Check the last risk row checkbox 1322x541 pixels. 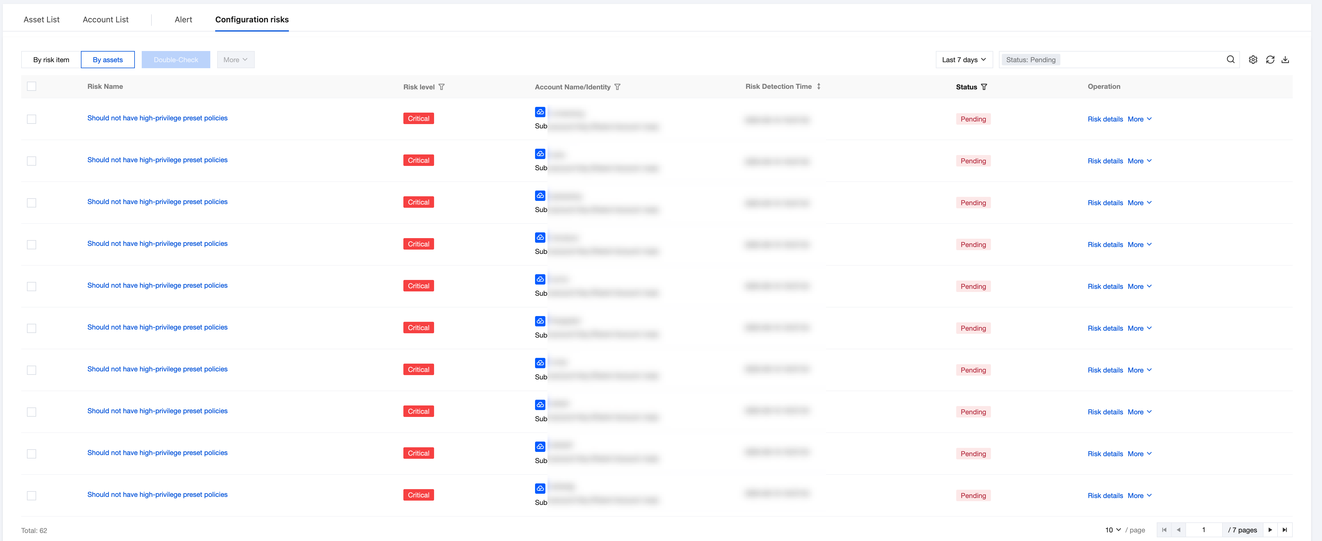(31, 495)
